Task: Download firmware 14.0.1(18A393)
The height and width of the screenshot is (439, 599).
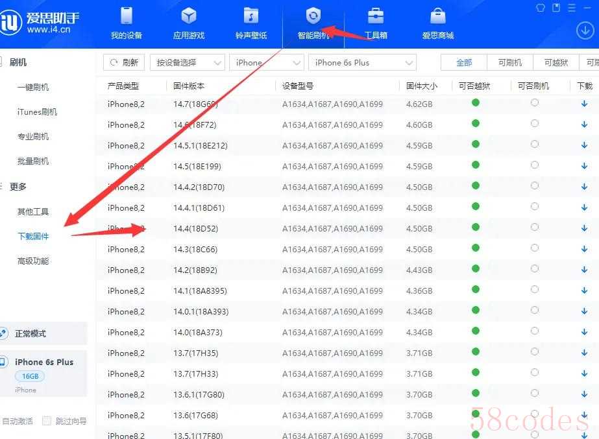Action: pyautogui.click(x=584, y=311)
